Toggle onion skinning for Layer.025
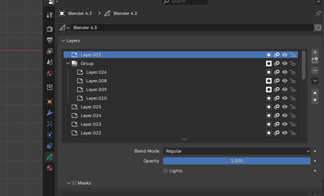Image resolution: width=324 pixels, height=196 pixels. 277,107
